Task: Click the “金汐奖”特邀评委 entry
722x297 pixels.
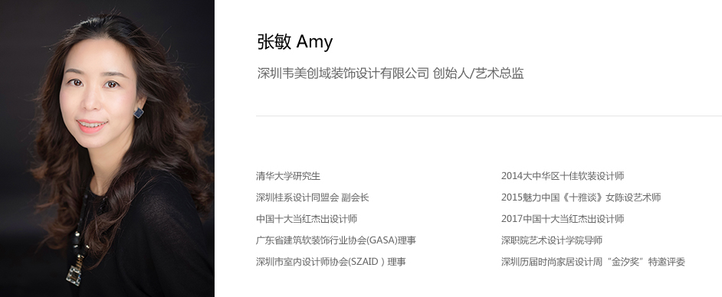Action: pyautogui.click(x=593, y=262)
